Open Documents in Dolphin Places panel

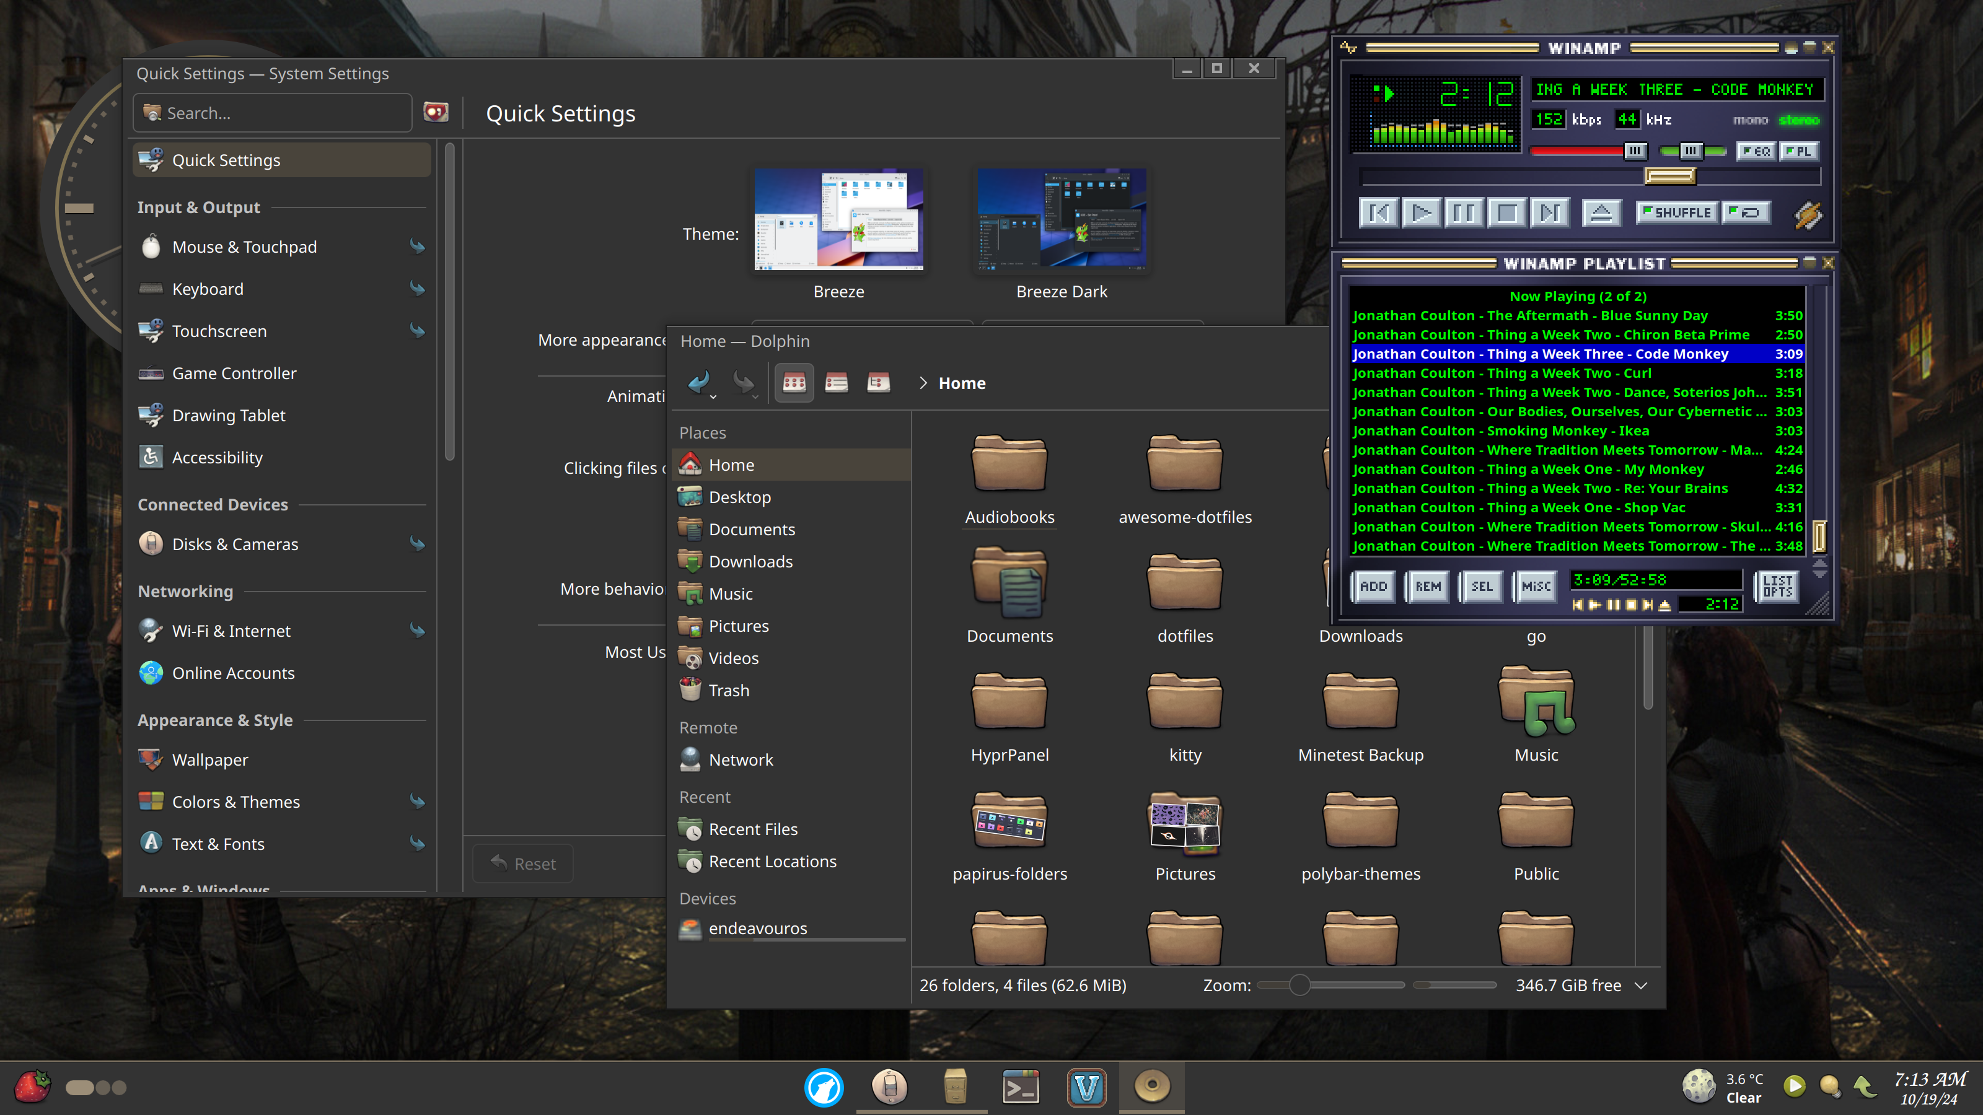792,530
